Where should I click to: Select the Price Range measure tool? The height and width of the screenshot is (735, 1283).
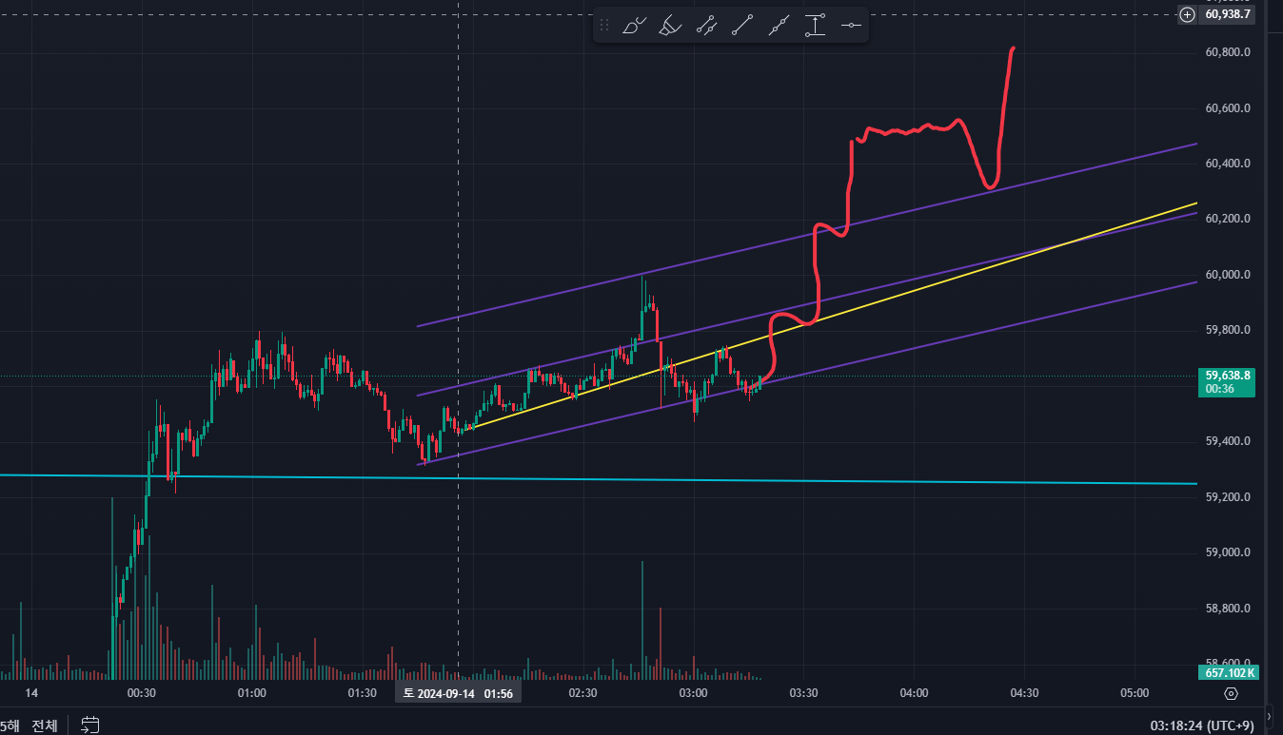point(815,26)
